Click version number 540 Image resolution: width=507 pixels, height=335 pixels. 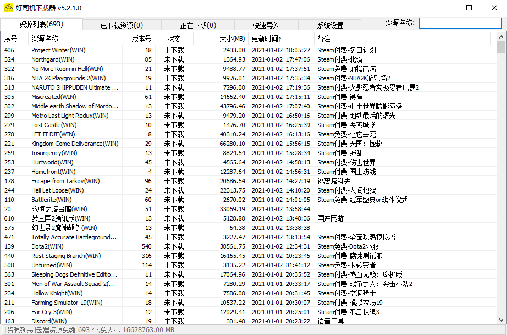point(146,247)
